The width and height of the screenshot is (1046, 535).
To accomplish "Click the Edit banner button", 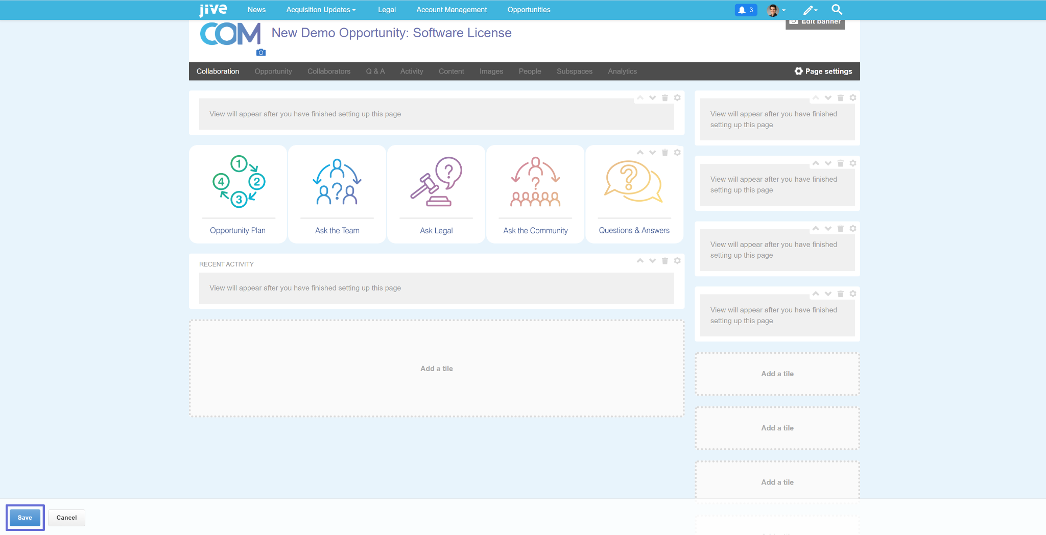I will coord(815,22).
